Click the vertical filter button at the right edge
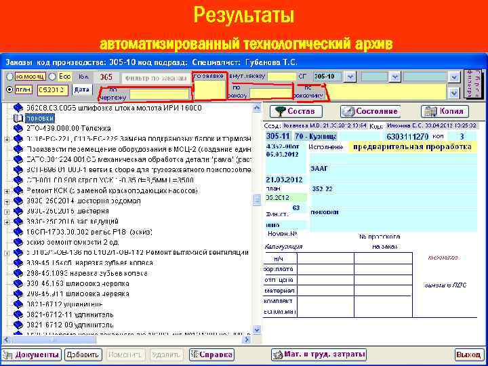Viewport: 488px width, 366px height. point(473,83)
